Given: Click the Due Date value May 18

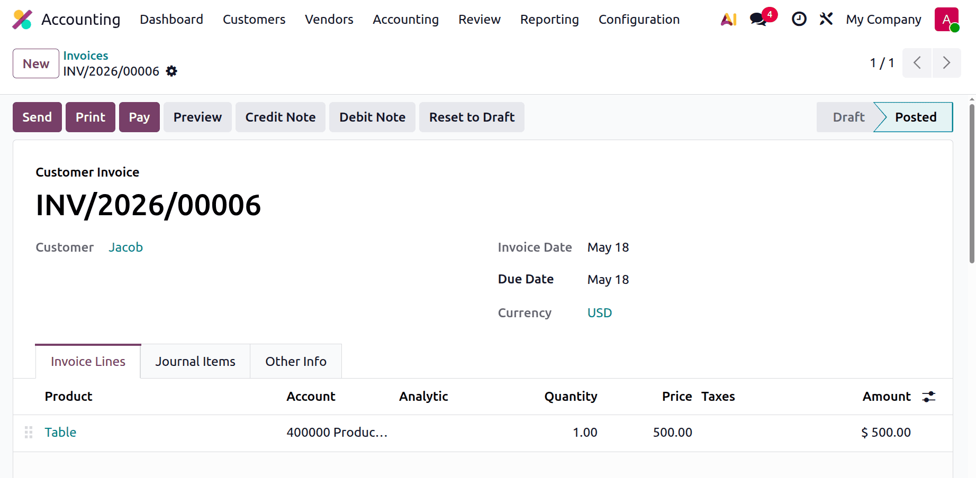Looking at the screenshot, I should point(608,280).
